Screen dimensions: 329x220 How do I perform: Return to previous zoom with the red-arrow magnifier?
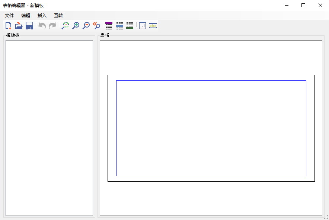pyautogui.click(x=96, y=26)
